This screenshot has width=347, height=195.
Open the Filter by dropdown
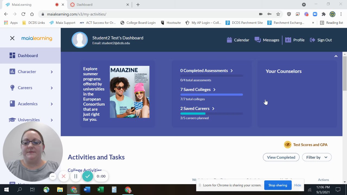tap(317, 157)
